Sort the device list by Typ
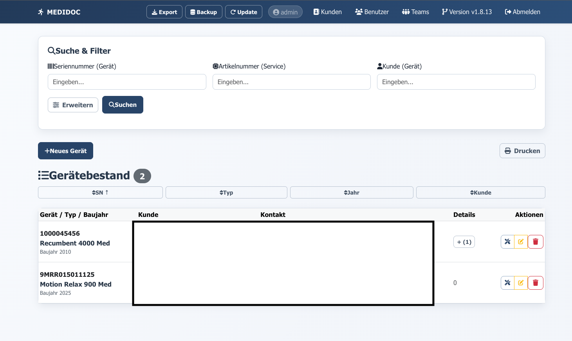 (226, 193)
